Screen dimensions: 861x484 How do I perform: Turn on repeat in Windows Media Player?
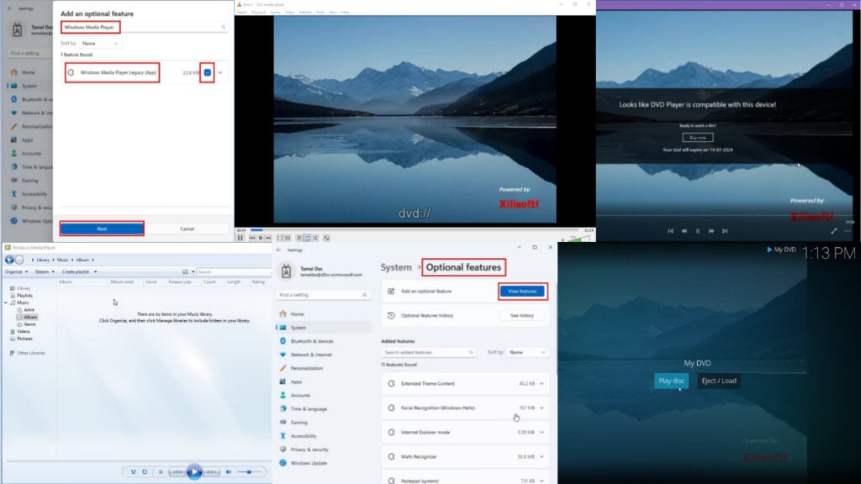click(145, 472)
